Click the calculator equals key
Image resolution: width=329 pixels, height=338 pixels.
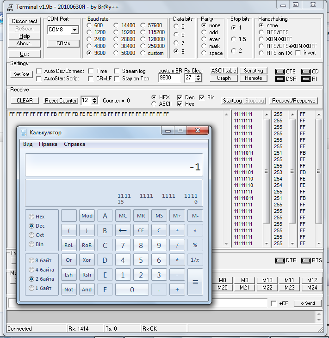[x=195, y=282]
